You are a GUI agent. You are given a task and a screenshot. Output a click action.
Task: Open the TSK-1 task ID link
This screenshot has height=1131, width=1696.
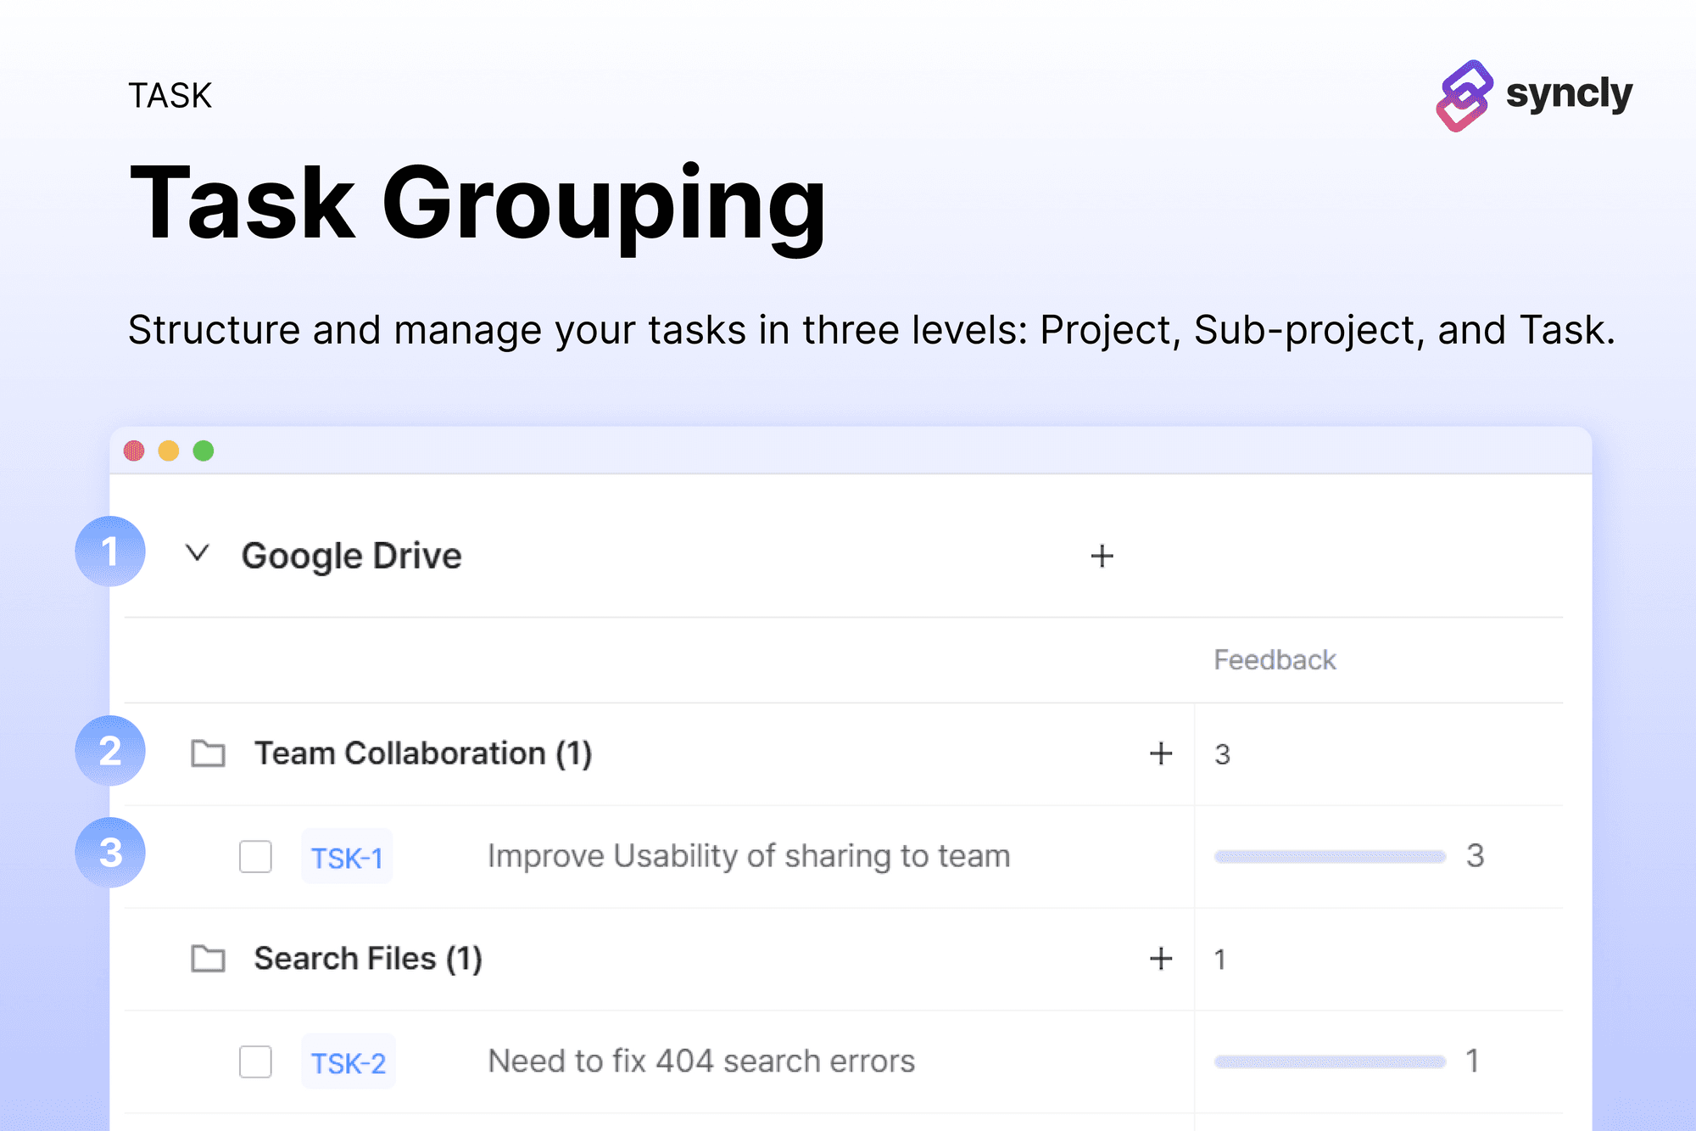tap(347, 858)
